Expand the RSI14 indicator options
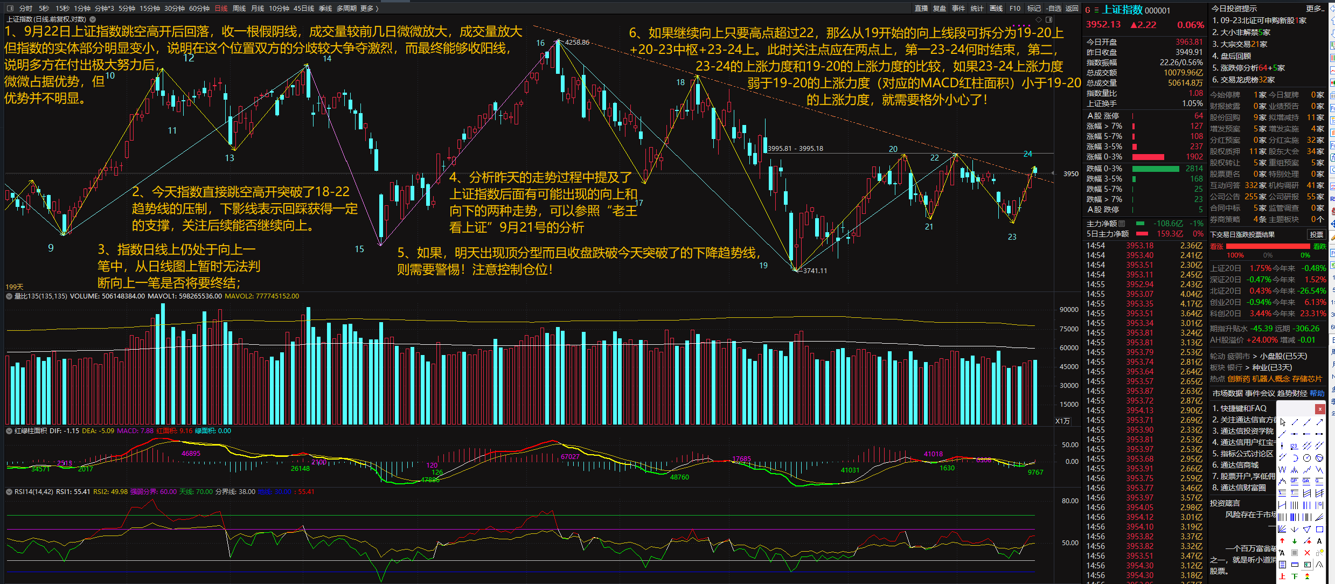The height and width of the screenshot is (584, 1335). point(9,491)
